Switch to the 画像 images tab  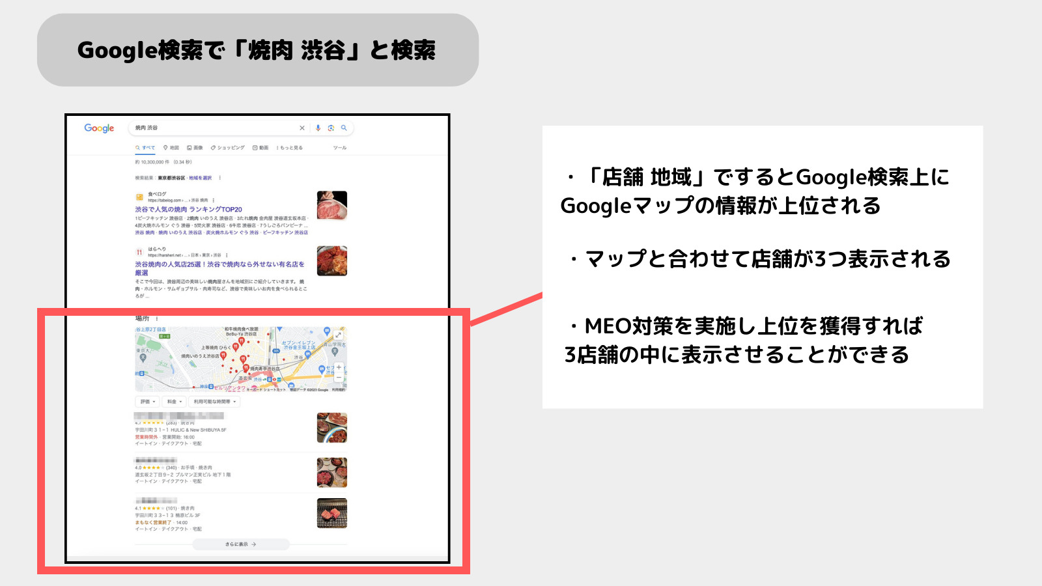coord(195,148)
